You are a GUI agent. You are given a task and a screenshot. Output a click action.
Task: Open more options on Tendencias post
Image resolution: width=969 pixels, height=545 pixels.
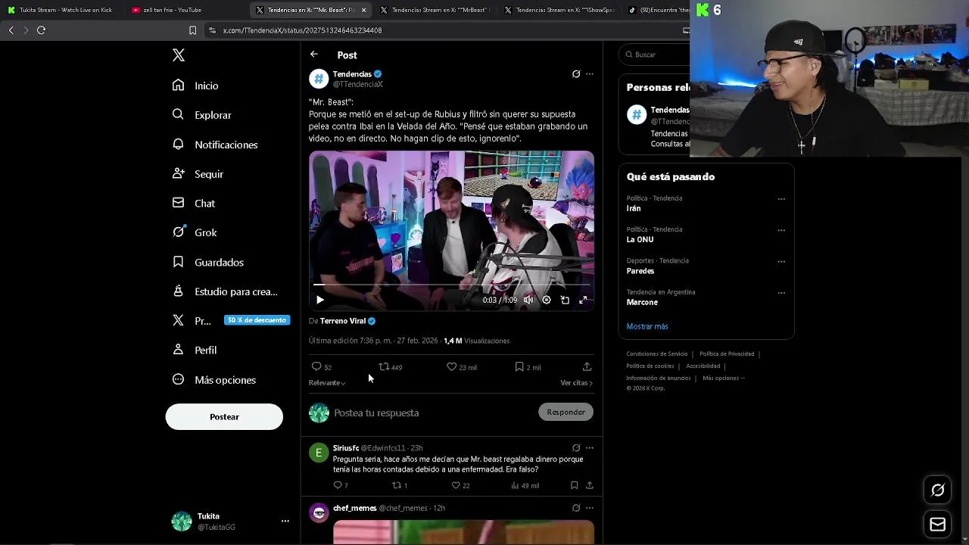point(590,74)
